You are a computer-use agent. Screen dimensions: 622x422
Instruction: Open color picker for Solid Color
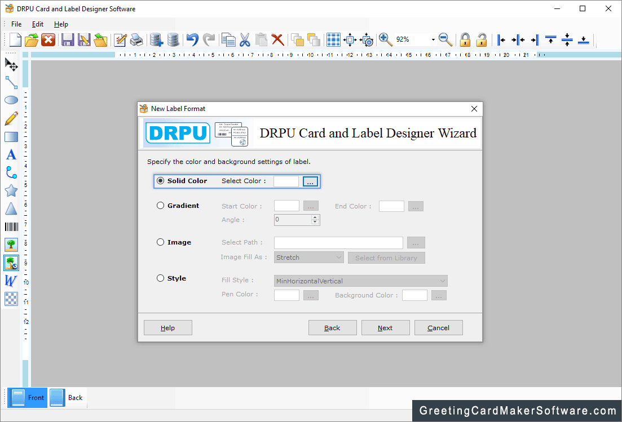[310, 181]
